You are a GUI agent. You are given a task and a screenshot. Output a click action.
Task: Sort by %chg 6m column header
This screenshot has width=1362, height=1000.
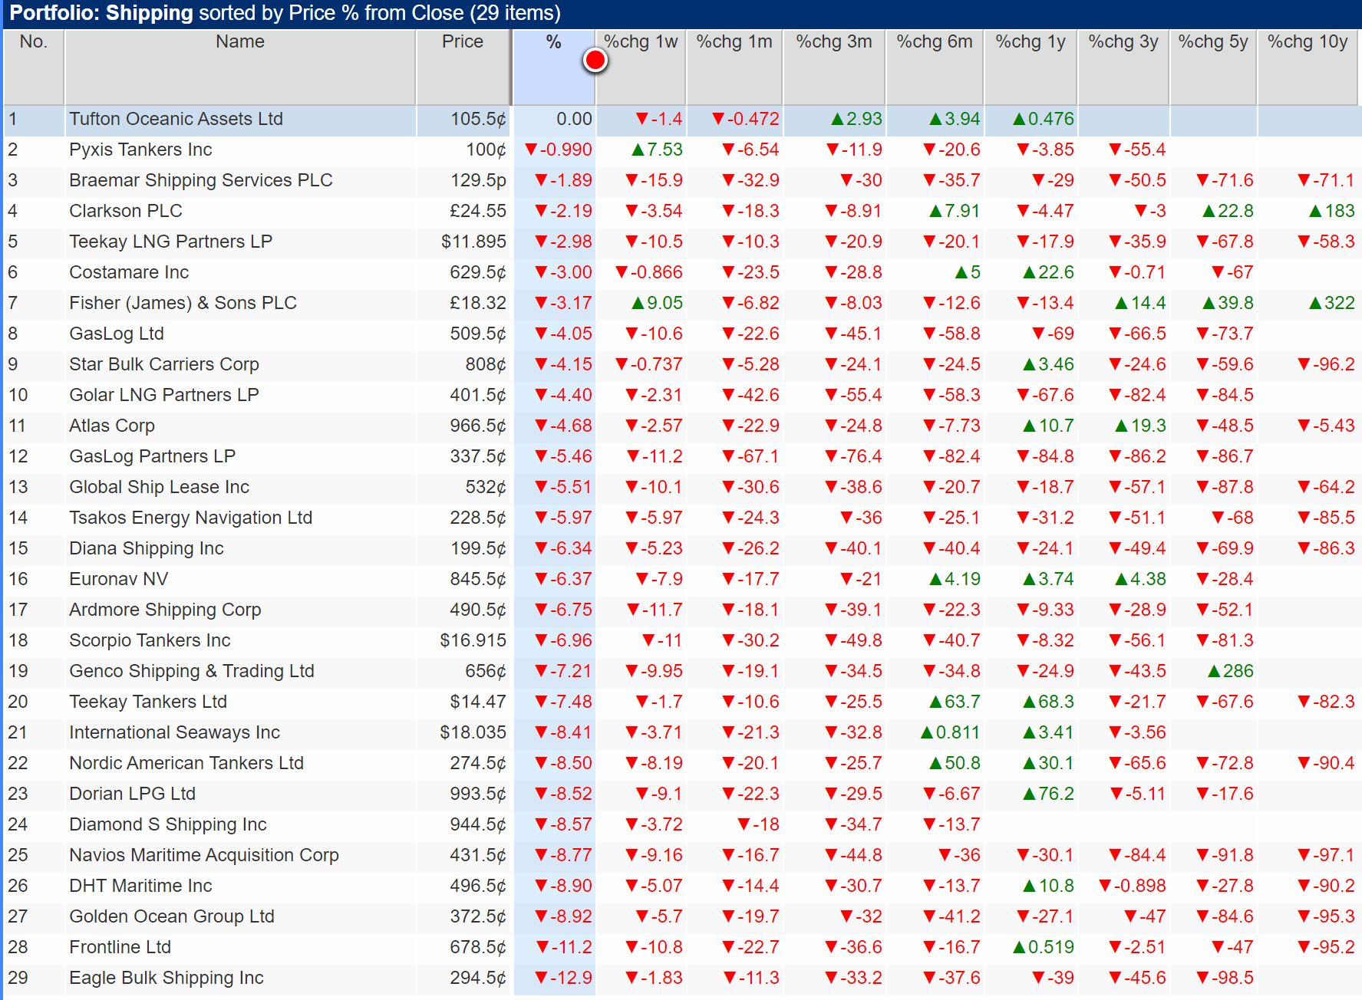coord(935,67)
